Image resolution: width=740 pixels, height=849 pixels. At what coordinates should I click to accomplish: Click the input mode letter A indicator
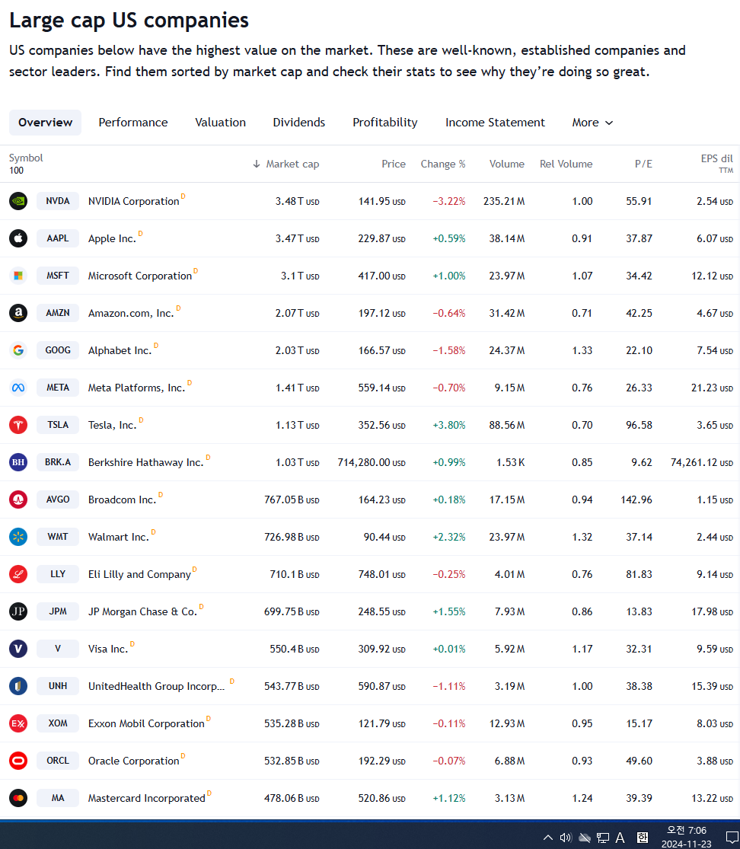tap(620, 838)
